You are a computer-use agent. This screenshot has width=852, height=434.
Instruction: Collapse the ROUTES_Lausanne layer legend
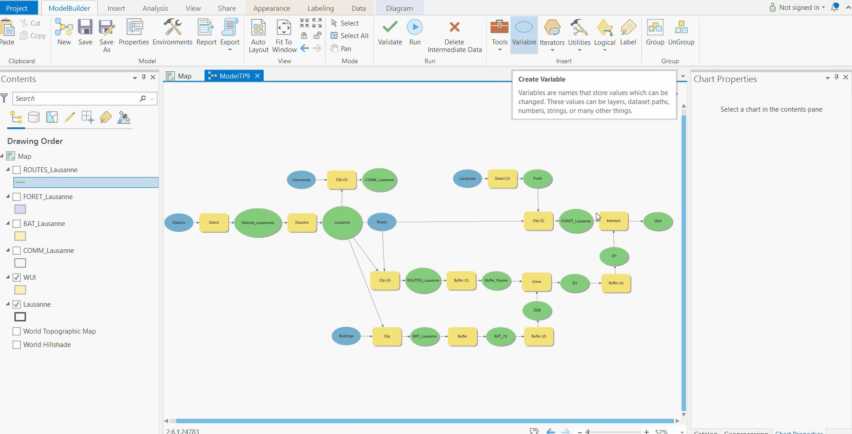8,169
